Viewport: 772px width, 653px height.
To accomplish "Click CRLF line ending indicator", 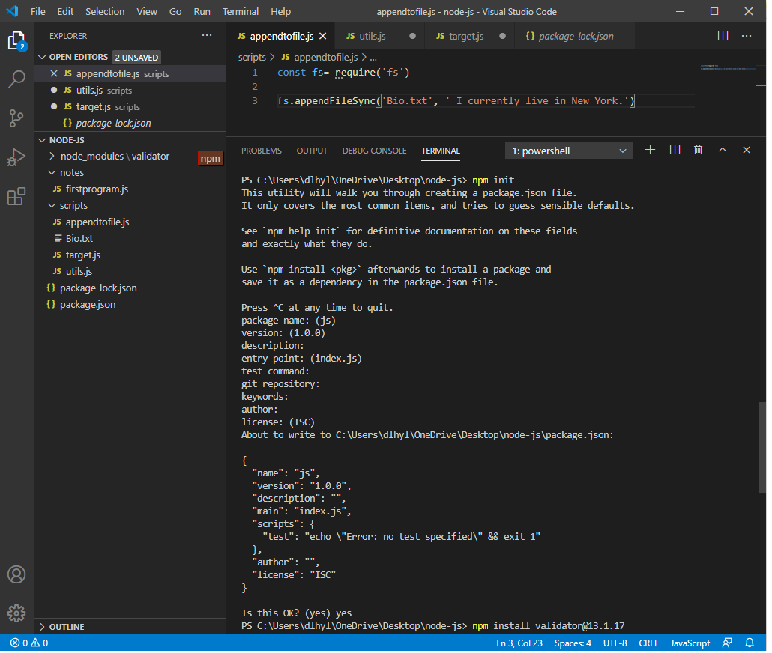I will coord(648,643).
